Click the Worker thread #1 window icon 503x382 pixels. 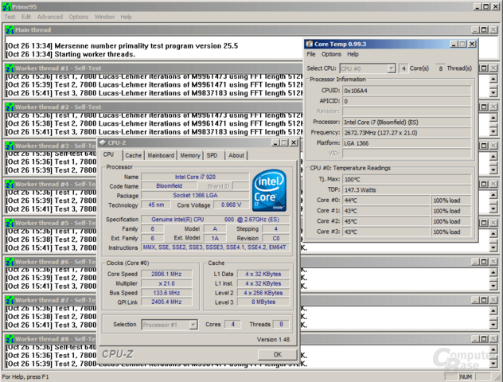pos(10,68)
